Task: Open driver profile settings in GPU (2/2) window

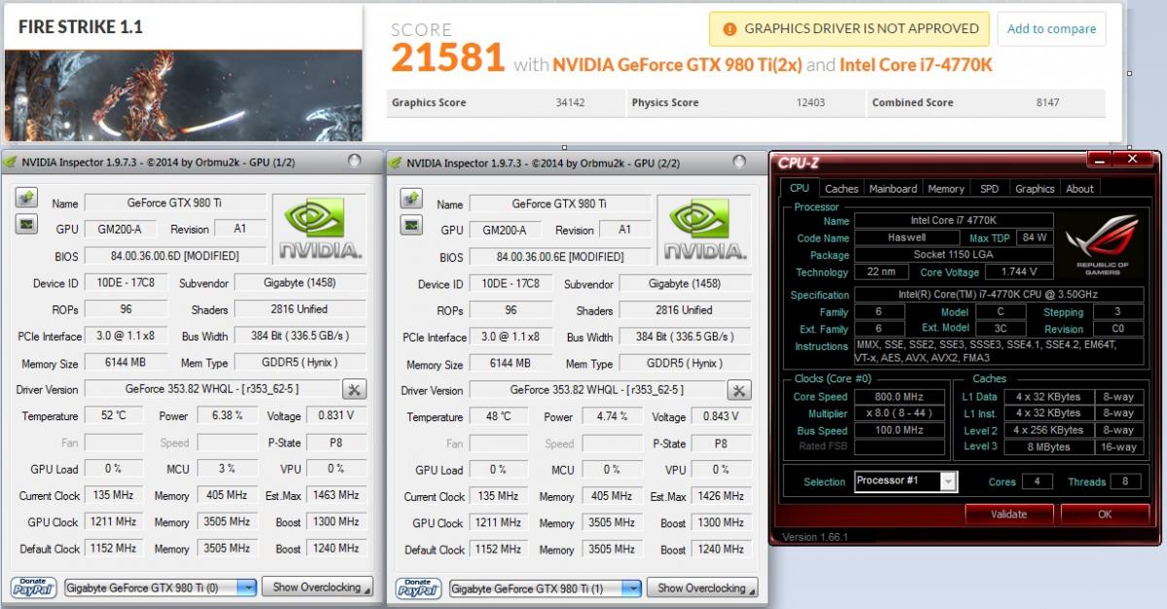Action: point(739,390)
